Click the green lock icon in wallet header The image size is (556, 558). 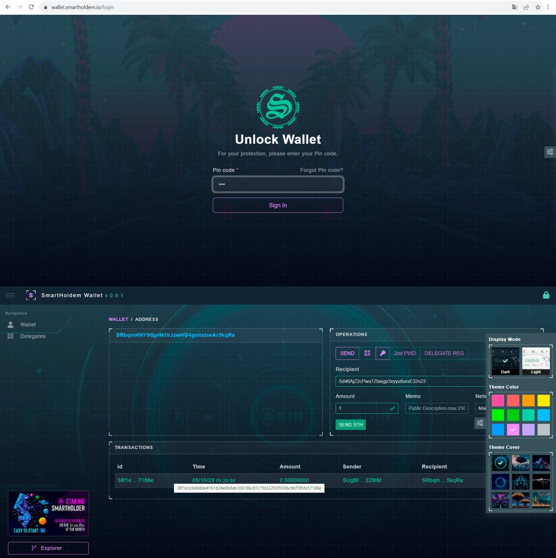(546, 295)
